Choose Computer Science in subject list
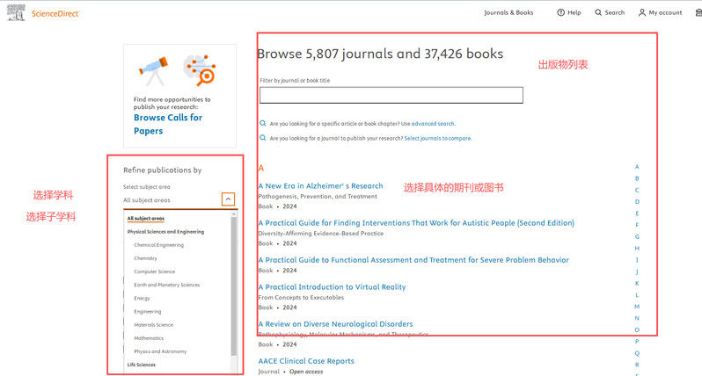702x376 pixels. (x=154, y=271)
